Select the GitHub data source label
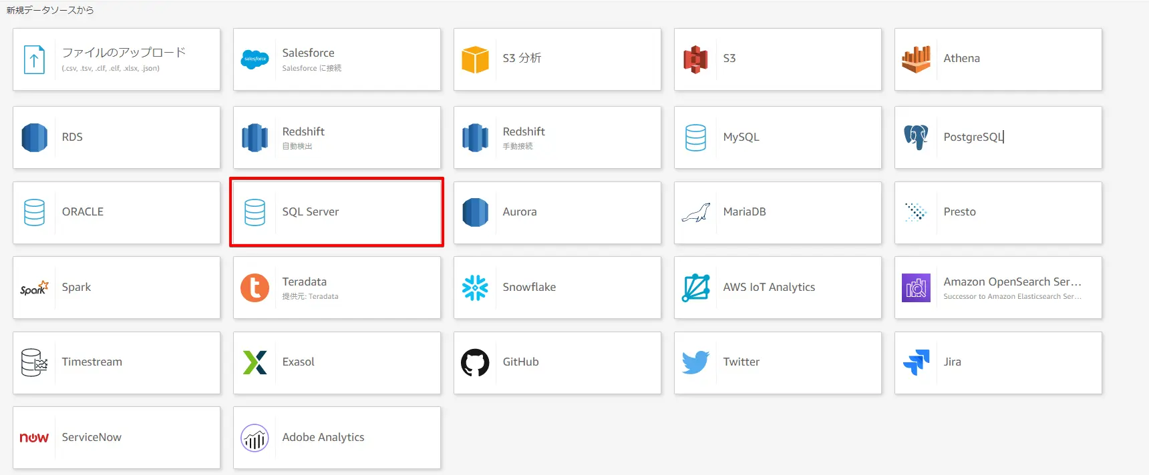Viewport: 1149px width, 475px height. (521, 362)
